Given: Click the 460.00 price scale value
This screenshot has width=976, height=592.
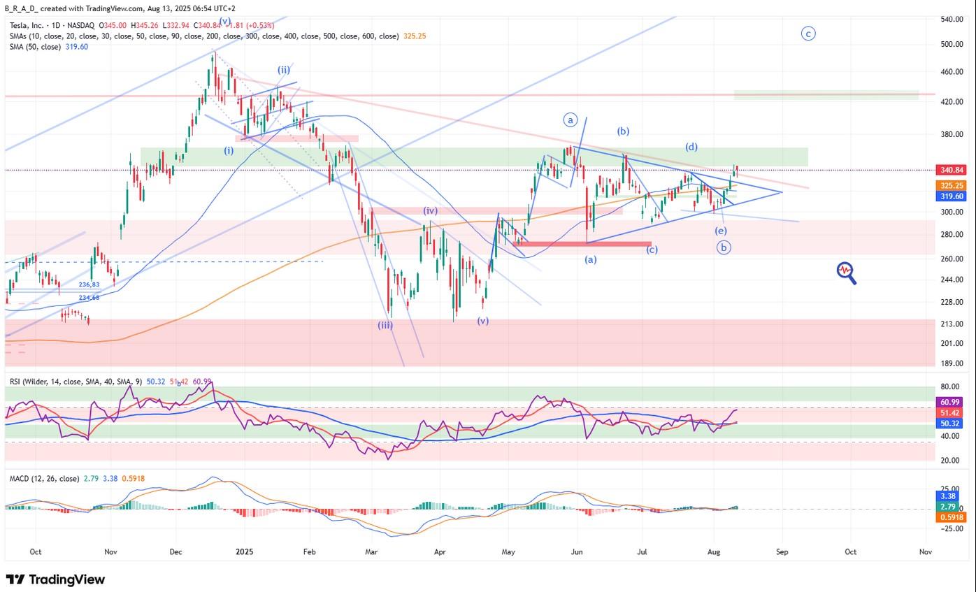Looking at the screenshot, I should pyautogui.click(x=952, y=72).
